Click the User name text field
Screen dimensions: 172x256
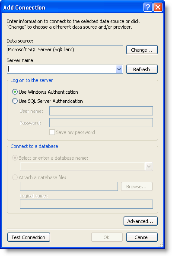[101, 111]
